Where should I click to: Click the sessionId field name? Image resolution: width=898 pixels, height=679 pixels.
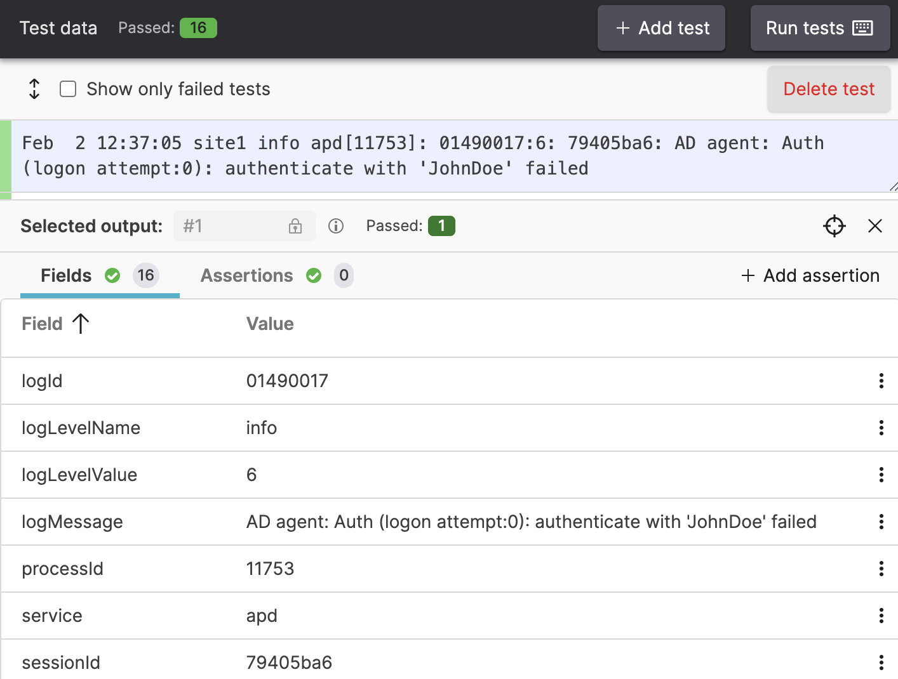(x=61, y=663)
